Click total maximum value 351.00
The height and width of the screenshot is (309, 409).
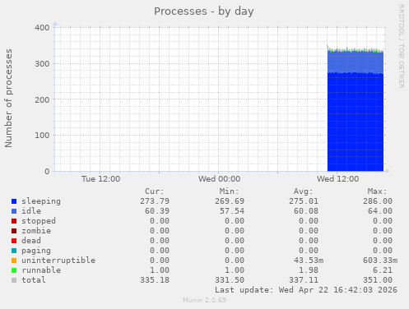(x=378, y=280)
